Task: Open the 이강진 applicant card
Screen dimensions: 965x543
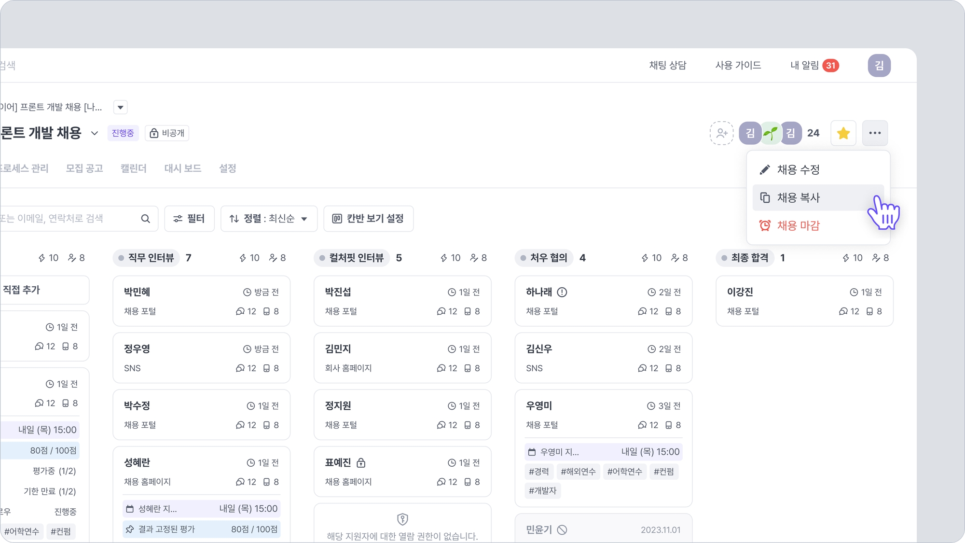Action: tap(804, 301)
